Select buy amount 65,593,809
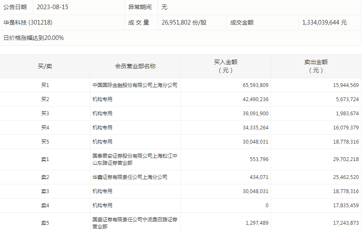Screen dimensions: 363x233 [x=256, y=85]
